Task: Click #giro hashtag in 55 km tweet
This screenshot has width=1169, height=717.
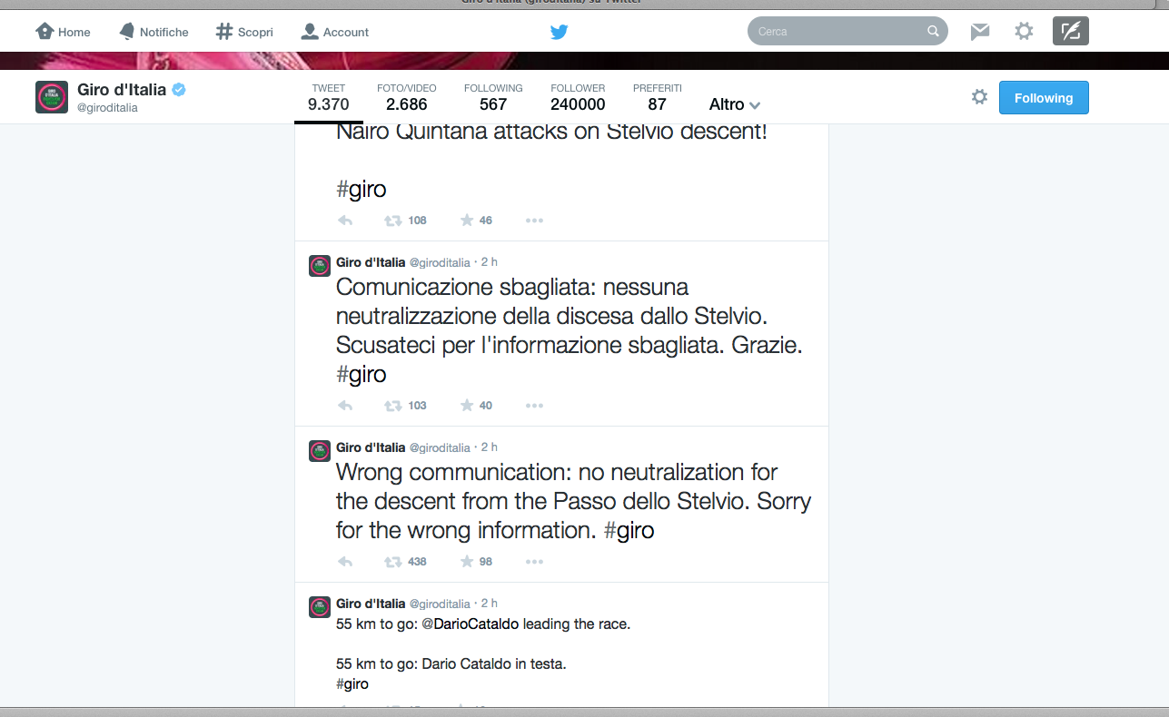Action: (x=352, y=684)
